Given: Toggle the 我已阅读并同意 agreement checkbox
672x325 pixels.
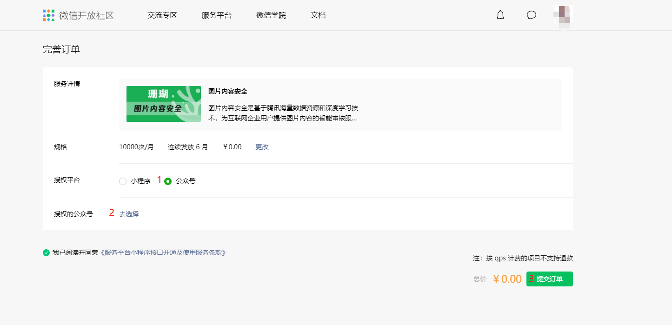Looking at the screenshot, I should [46, 253].
